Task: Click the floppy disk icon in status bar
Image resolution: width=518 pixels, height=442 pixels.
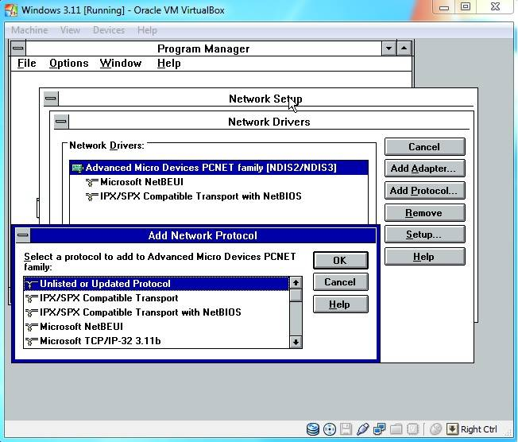Action: [x=346, y=430]
